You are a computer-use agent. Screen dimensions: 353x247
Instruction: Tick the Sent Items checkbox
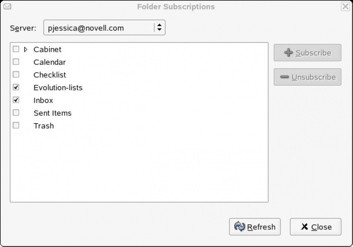click(16, 112)
